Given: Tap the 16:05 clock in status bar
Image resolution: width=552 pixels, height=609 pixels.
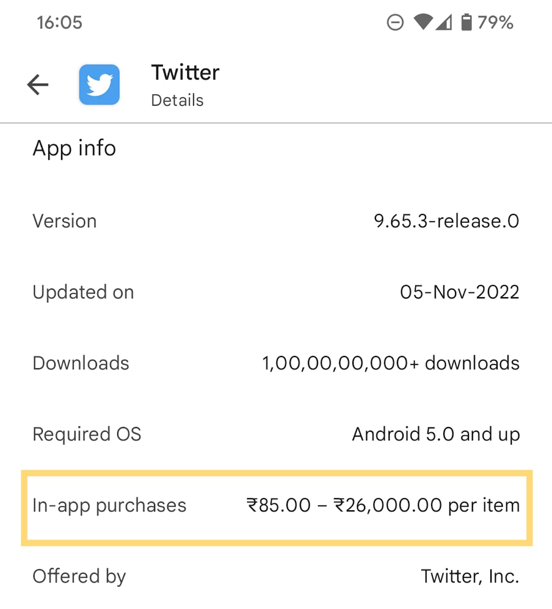Looking at the screenshot, I should (x=60, y=22).
